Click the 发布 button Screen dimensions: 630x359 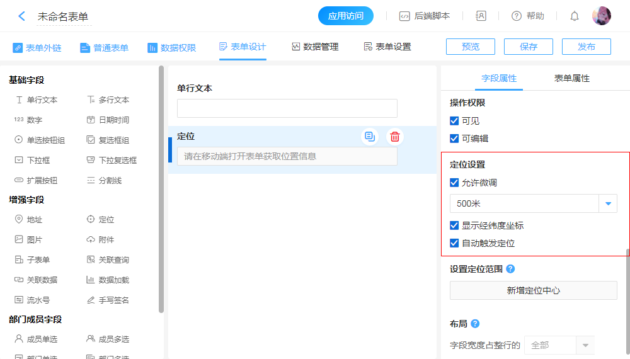[x=586, y=47]
